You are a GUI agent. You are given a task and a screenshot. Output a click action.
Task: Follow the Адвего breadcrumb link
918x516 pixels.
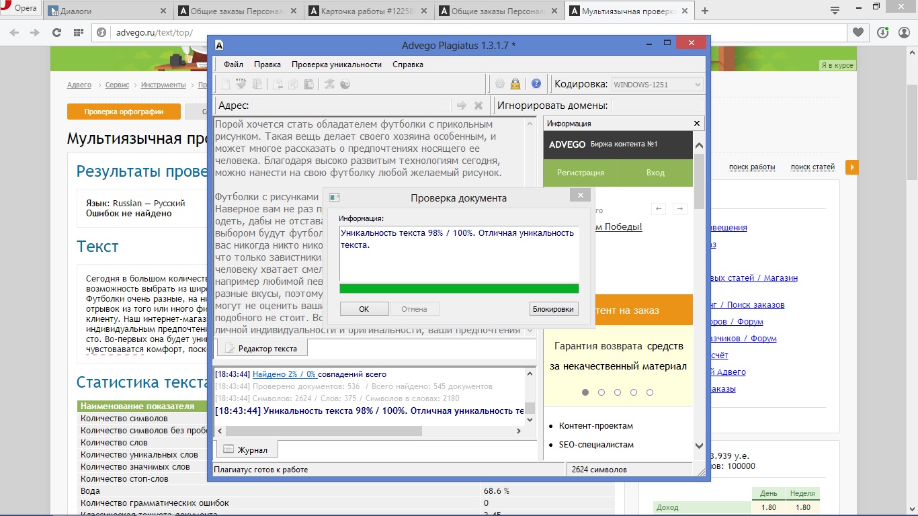[79, 85]
